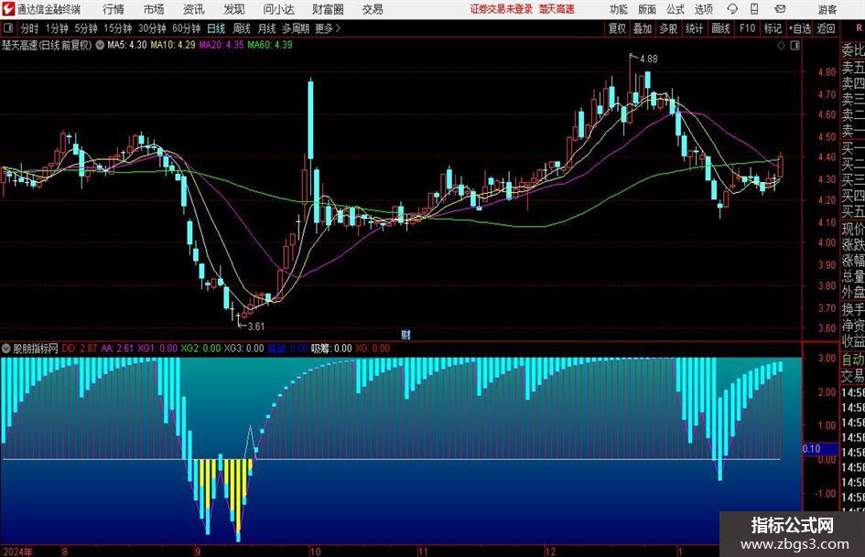Viewport: 865px width, 557px height.
Task: Click the 统计 statistics toolbar button
Action: click(x=695, y=28)
